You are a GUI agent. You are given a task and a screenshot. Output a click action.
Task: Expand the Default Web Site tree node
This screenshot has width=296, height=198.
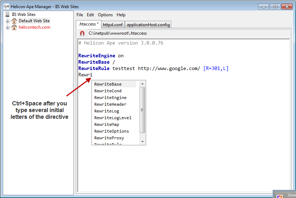click(7, 21)
